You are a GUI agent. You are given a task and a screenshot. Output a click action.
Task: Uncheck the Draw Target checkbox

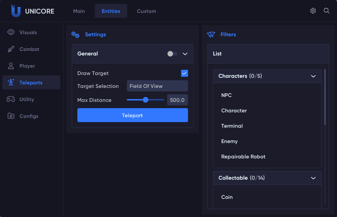coord(184,73)
